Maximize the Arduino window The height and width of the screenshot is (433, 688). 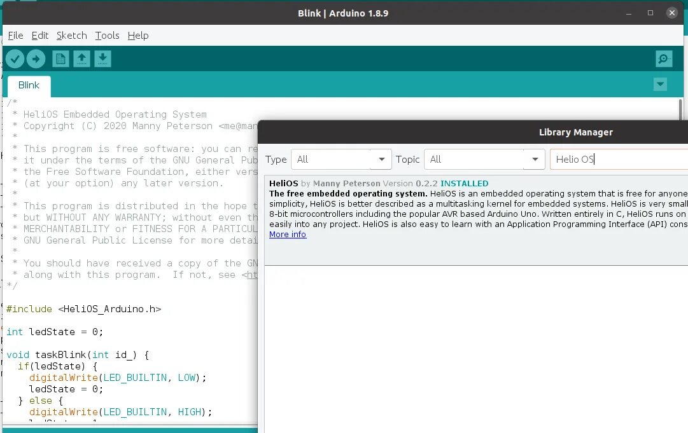point(650,13)
